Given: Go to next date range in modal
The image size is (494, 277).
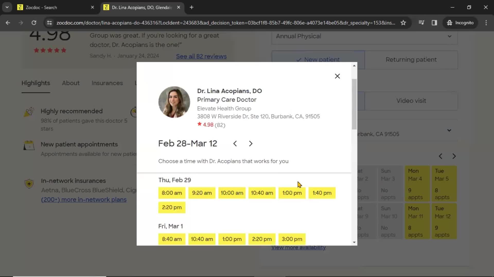Looking at the screenshot, I should point(251,144).
